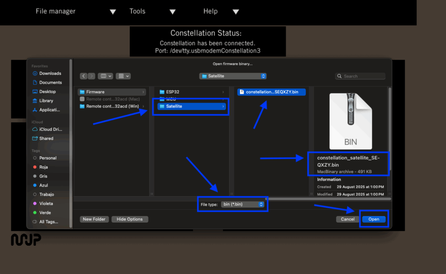Select the Roja red tag
This screenshot has height=274, width=446.
43,167
